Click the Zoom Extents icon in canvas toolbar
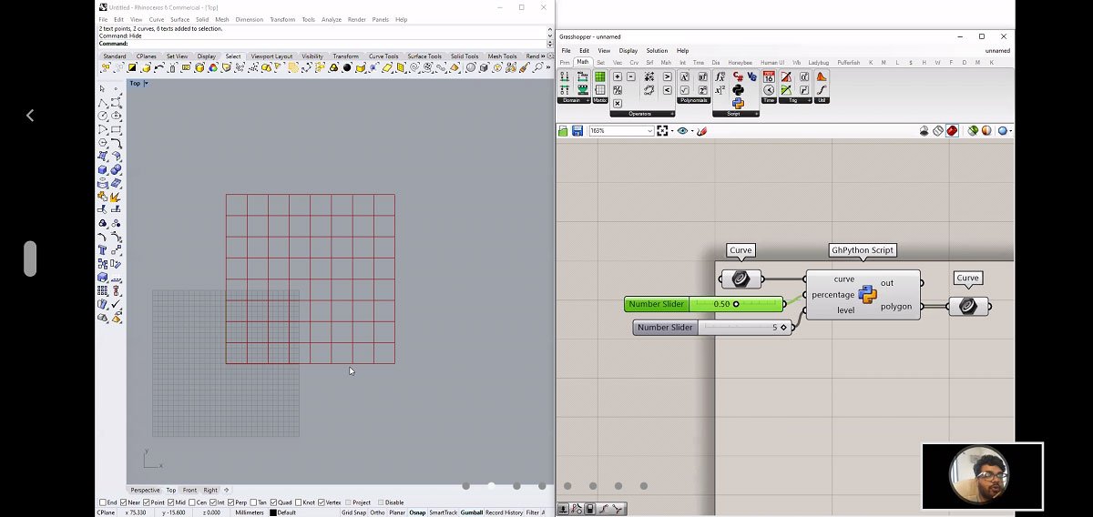1093x517 pixels. [663, 131]
